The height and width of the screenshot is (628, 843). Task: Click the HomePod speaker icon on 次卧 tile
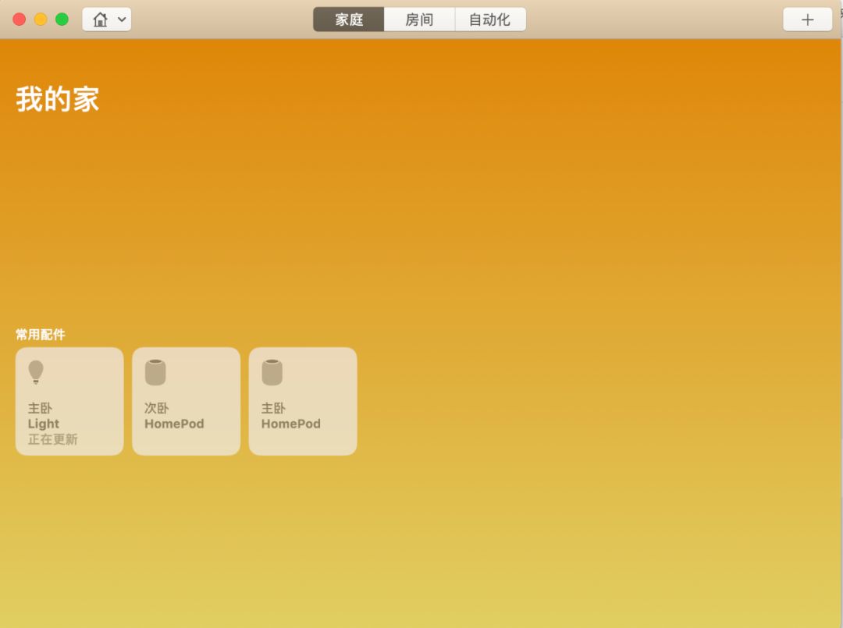click(x=154, y=372)
